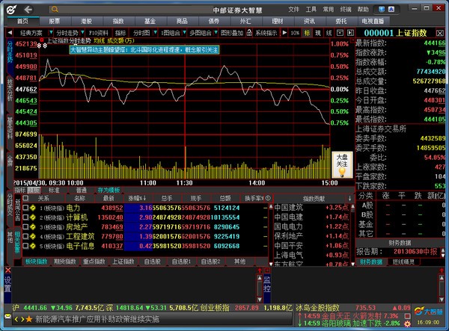449x331 pixels.
Task: Click the 大智慧 logo icon in title bar
Action: (11, 10)
